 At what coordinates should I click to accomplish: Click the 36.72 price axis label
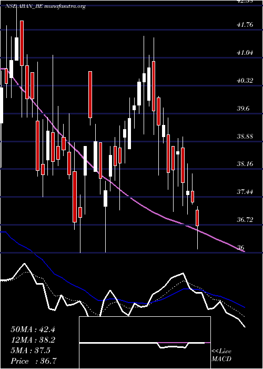pos(246,220)
